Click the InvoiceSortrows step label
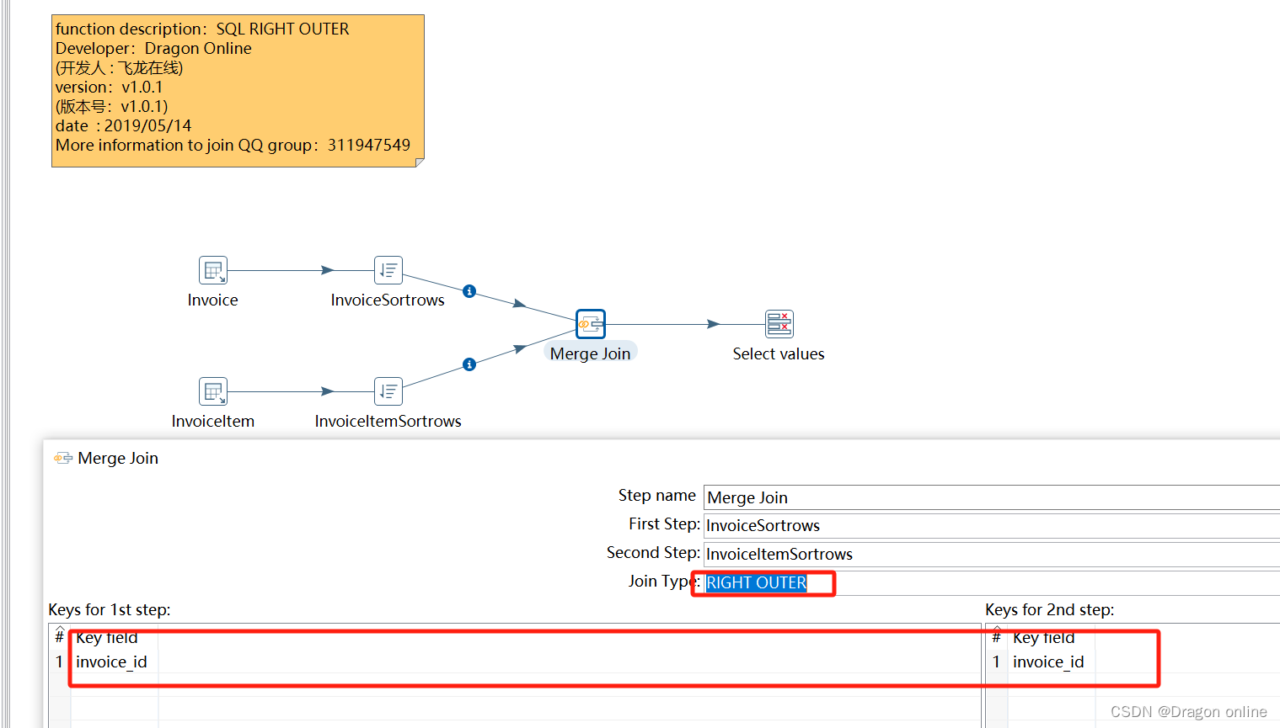The width and height of the screenshot is (1280, 728). (388, 300)
